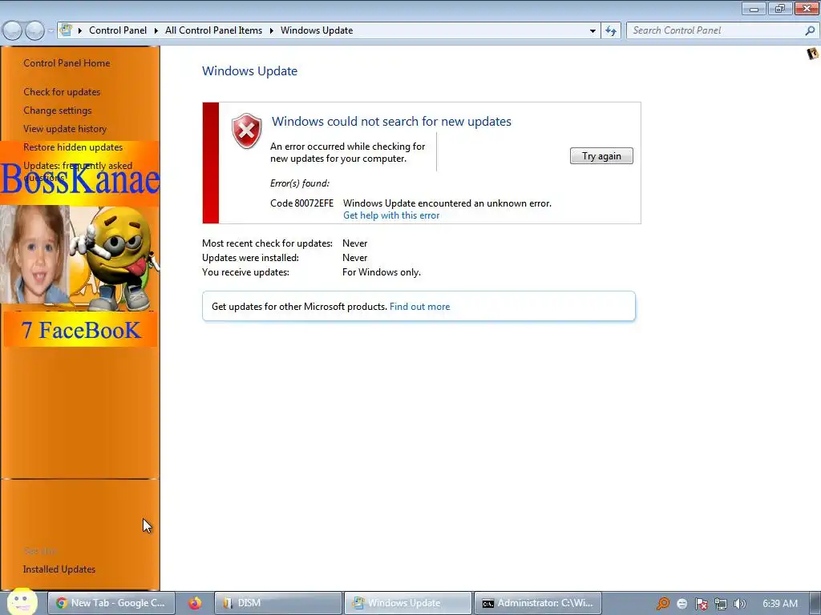Open address bar history dropdown arrow
Image resolution: width=821 pixels, height=615 pixels.
click(592, 31)
